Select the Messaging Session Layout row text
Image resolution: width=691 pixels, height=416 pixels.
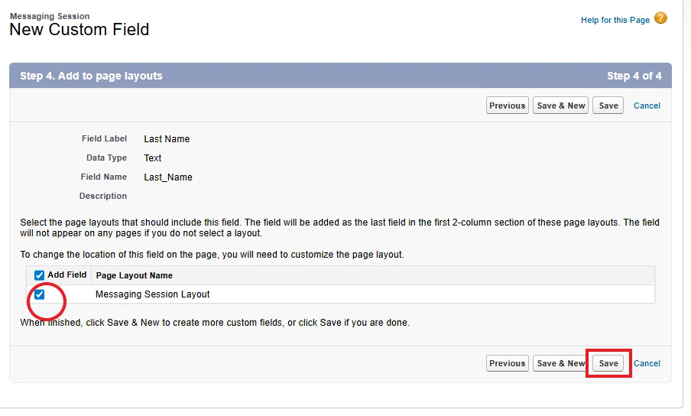152,294
